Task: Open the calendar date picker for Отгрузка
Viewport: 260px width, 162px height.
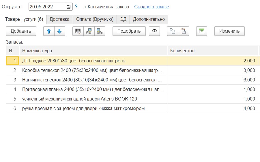Action: click(69, 7)
